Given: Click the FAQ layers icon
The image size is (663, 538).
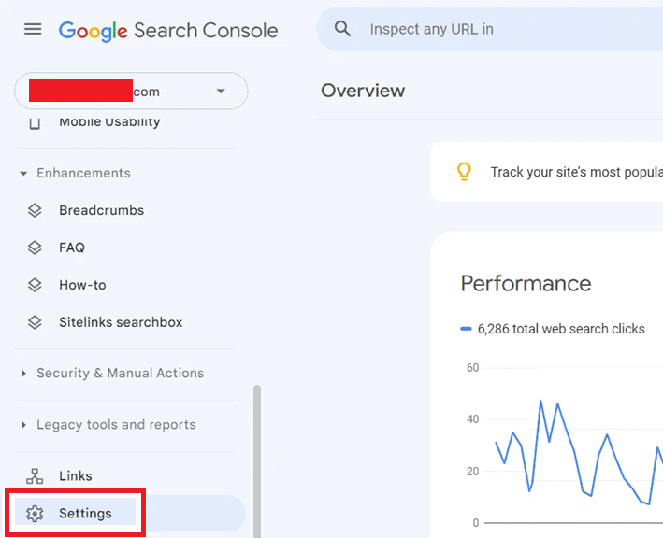Looking at the screenshot, I should click(35, 248).
